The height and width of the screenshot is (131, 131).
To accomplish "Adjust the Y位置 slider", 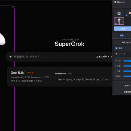I will click(x=127, y=71).
